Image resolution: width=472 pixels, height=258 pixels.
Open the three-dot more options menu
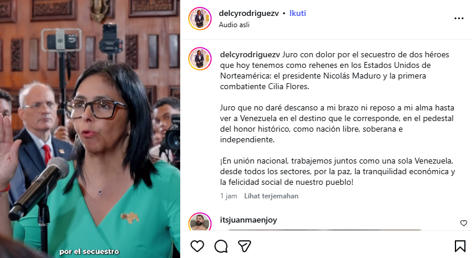pos(459,19)
